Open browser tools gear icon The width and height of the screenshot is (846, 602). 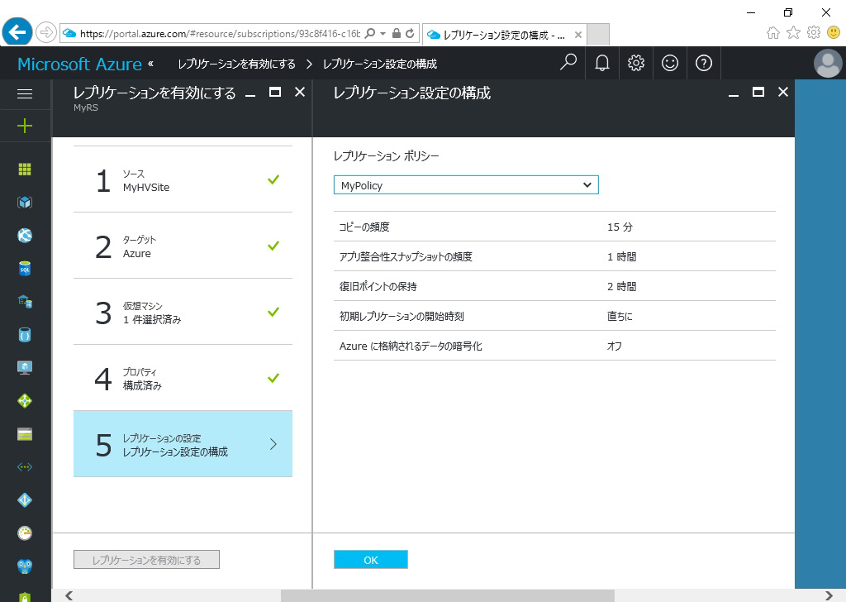click(x=814, y=33)
